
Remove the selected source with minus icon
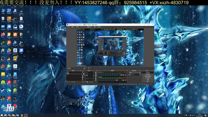85,82
